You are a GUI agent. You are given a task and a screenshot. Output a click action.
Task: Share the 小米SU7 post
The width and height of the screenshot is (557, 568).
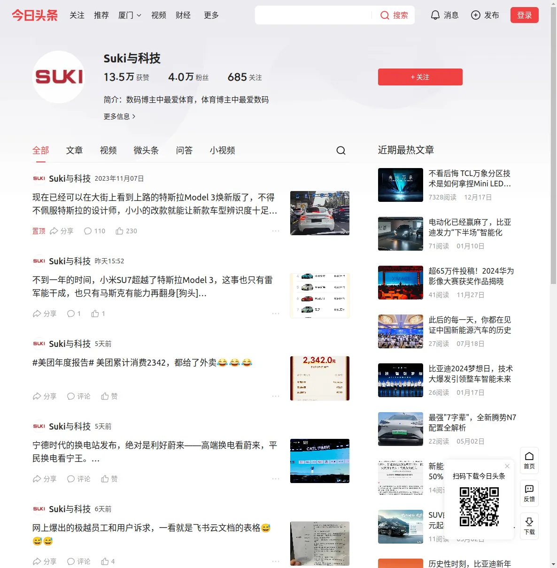45,314
